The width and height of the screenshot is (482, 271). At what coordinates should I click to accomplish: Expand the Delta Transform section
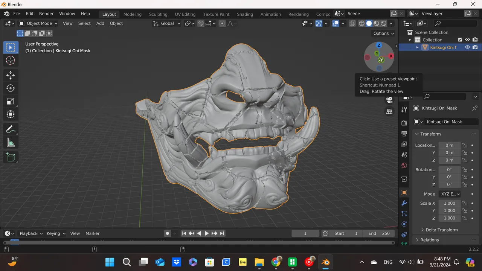441,230
